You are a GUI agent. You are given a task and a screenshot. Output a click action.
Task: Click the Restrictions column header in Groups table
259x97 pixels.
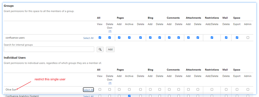212,18
